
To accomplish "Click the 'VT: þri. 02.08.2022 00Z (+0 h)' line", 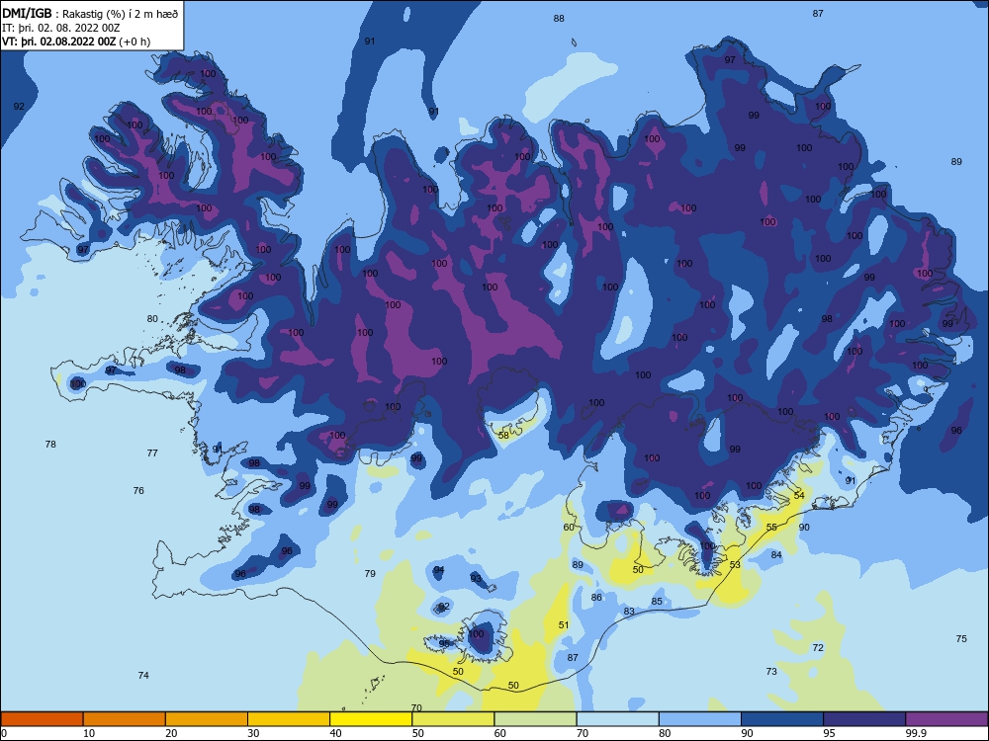I will (76, 41).
